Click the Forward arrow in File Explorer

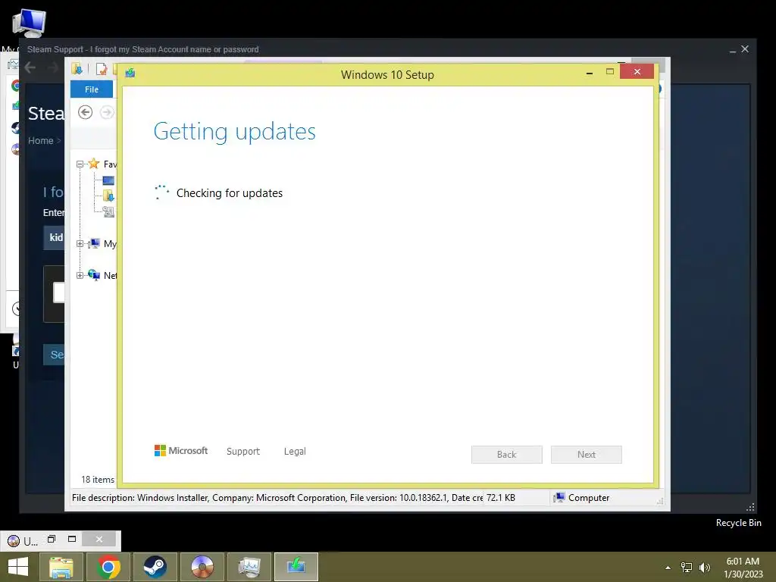(106, 112)
